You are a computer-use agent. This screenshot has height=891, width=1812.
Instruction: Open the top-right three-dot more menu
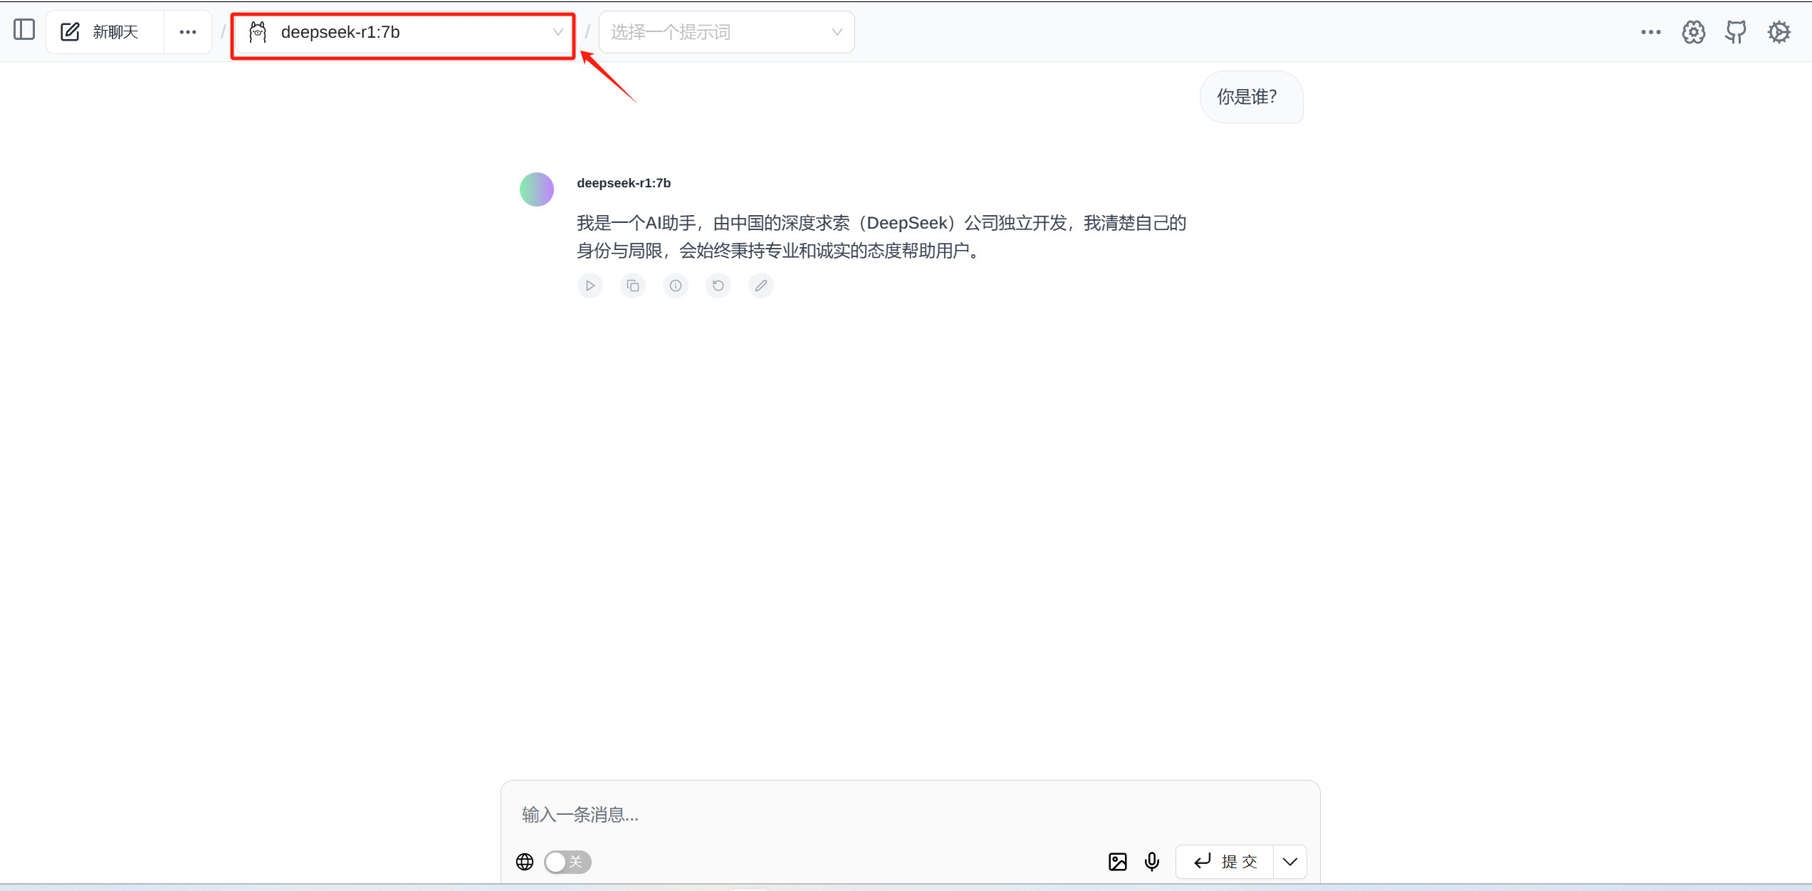pyautogui.click(x=1650, y=32)
